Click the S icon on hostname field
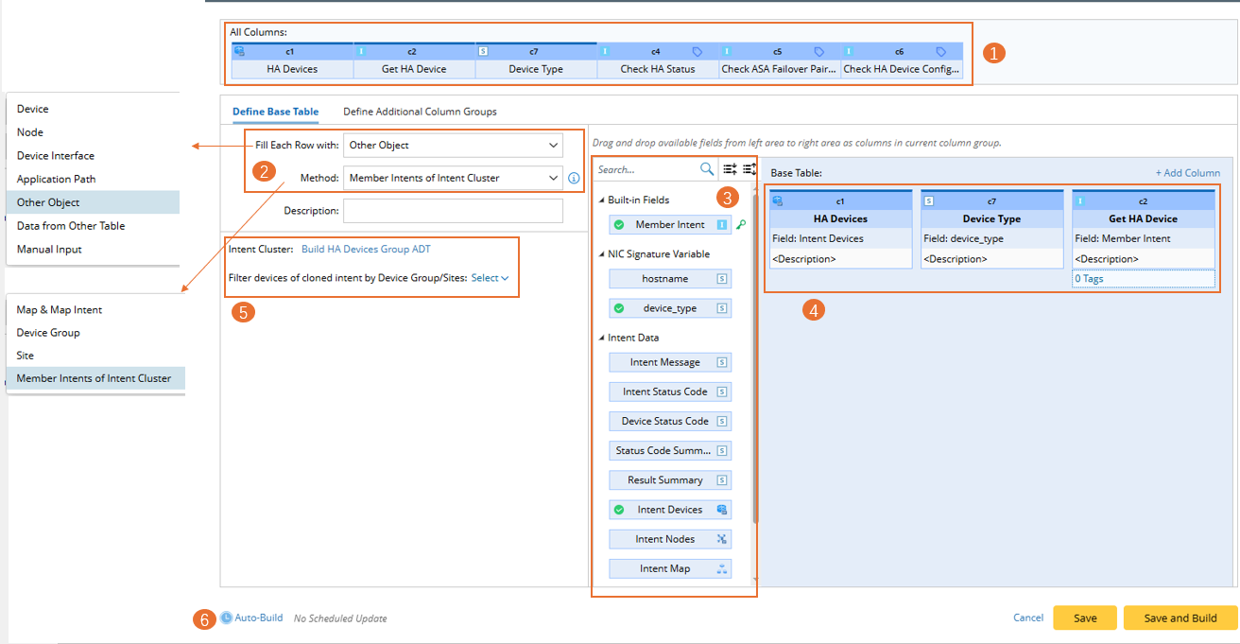The height and width of the screenshot is (644, 1240). coord(722,279)
